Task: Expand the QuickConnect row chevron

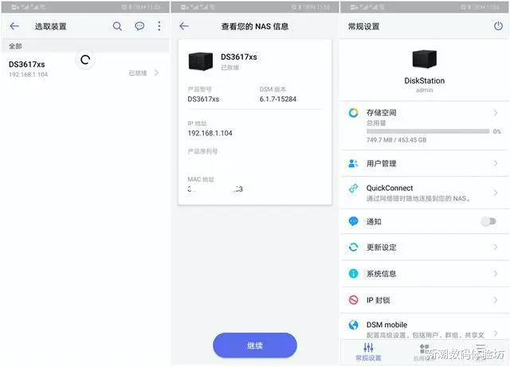Action: (496, 193)
